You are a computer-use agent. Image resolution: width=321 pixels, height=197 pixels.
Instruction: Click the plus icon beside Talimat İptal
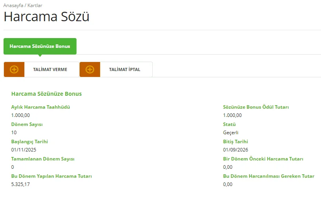click(x=90, y=69)
